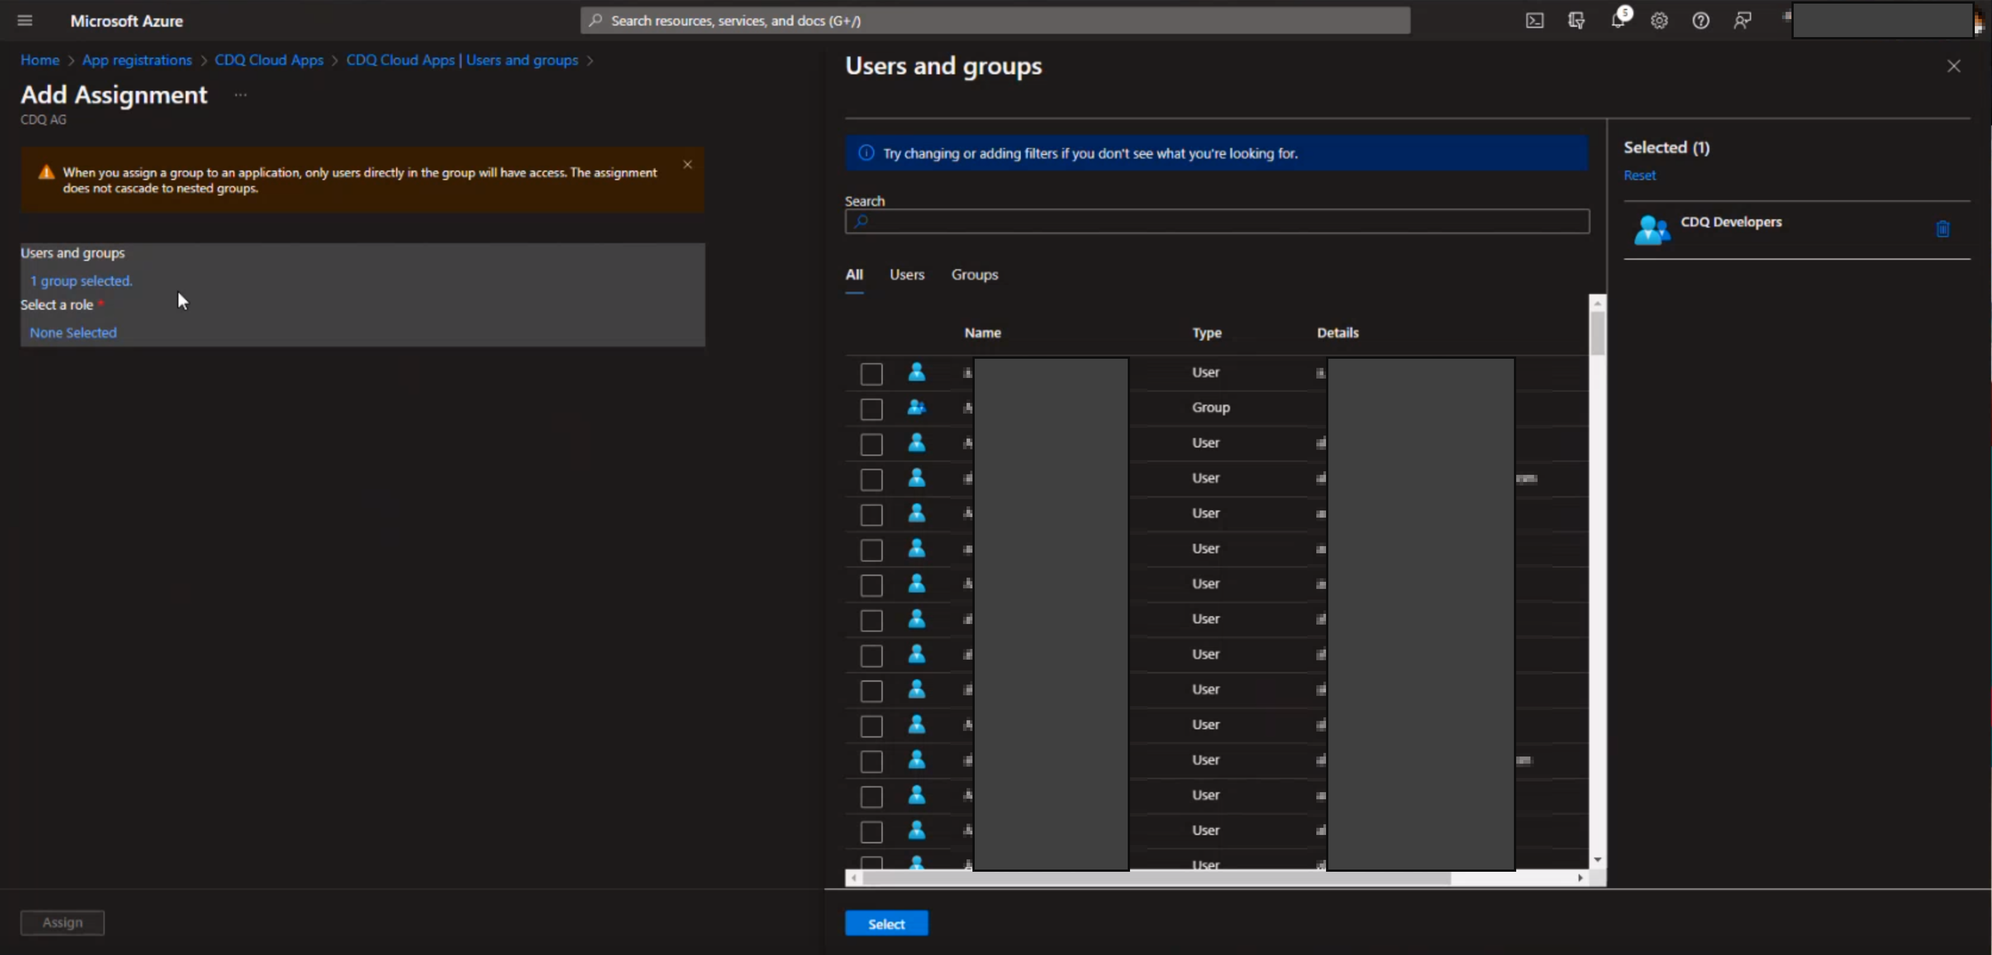This screenshot has width=1992, height=955.
Task: Reset the selected users and groups
Action: tap(1639, 176)
